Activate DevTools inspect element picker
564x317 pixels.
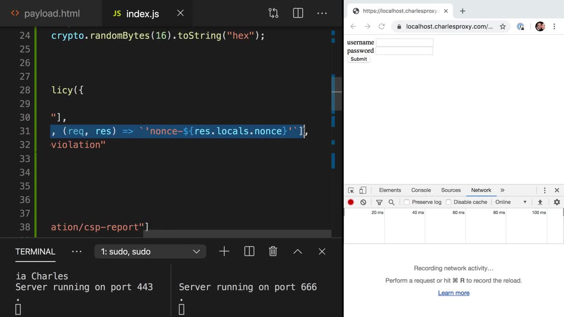pos(351,190)
